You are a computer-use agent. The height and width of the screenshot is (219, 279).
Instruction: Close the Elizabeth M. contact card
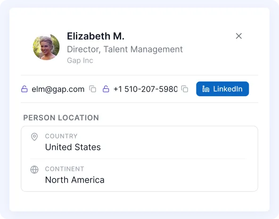point(238,36)
